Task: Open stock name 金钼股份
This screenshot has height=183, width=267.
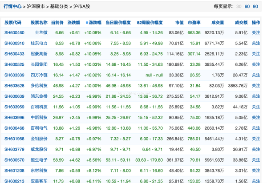Action: click(x=39, y=139)
